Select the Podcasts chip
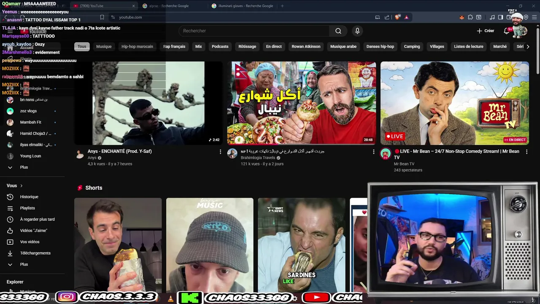 (x=220, y=46)
